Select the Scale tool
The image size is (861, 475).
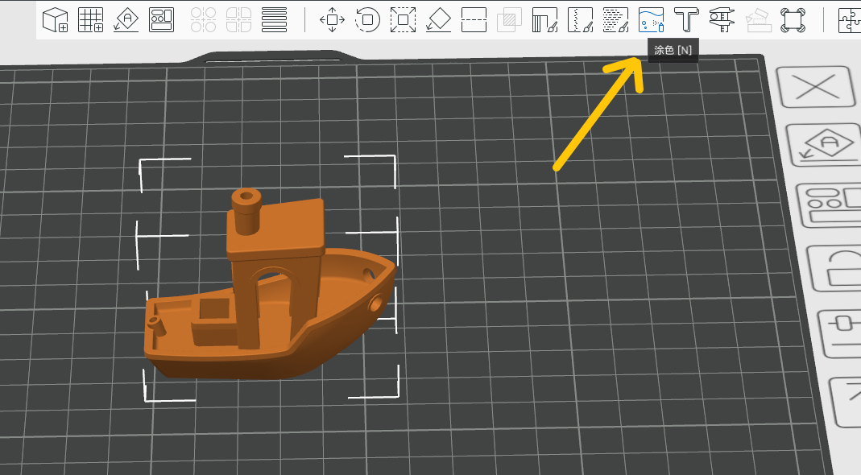[403, 20]
